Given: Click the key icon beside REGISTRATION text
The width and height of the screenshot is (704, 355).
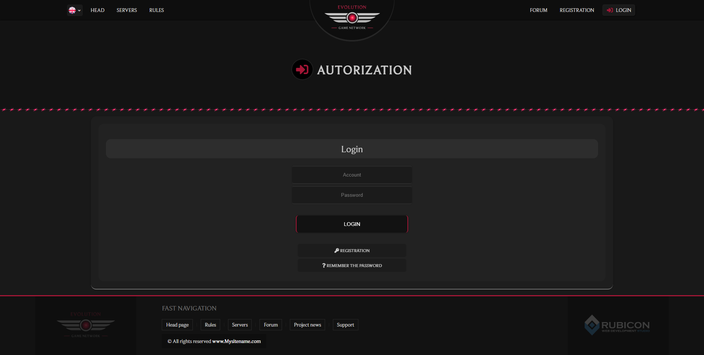Looking at the screenshot, I should [336, 250].
